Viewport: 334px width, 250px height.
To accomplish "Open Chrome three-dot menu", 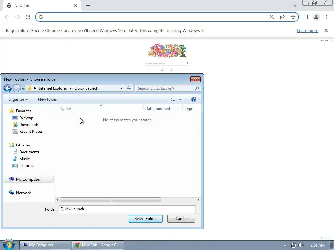I will 327,17.
